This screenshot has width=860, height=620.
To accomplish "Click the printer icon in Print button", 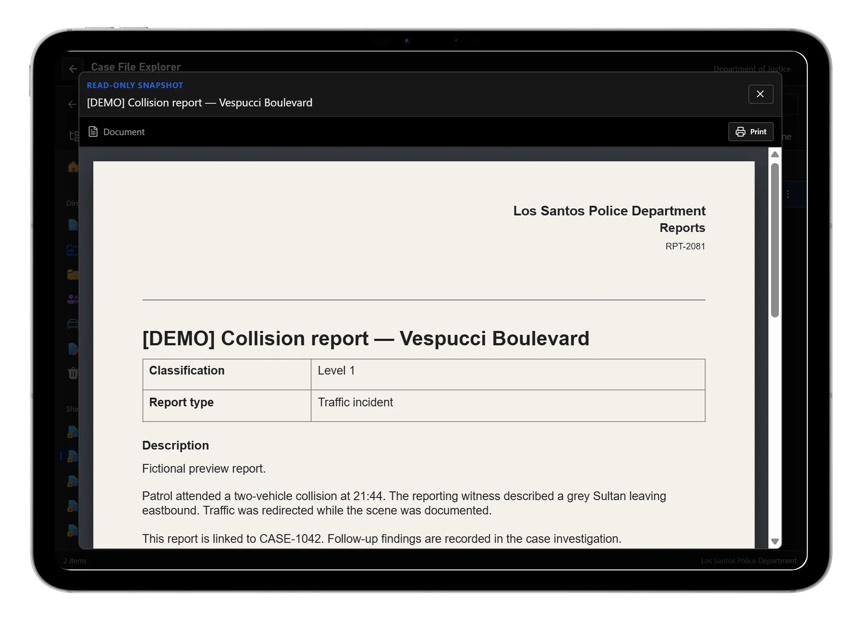I will pos(740,132).
